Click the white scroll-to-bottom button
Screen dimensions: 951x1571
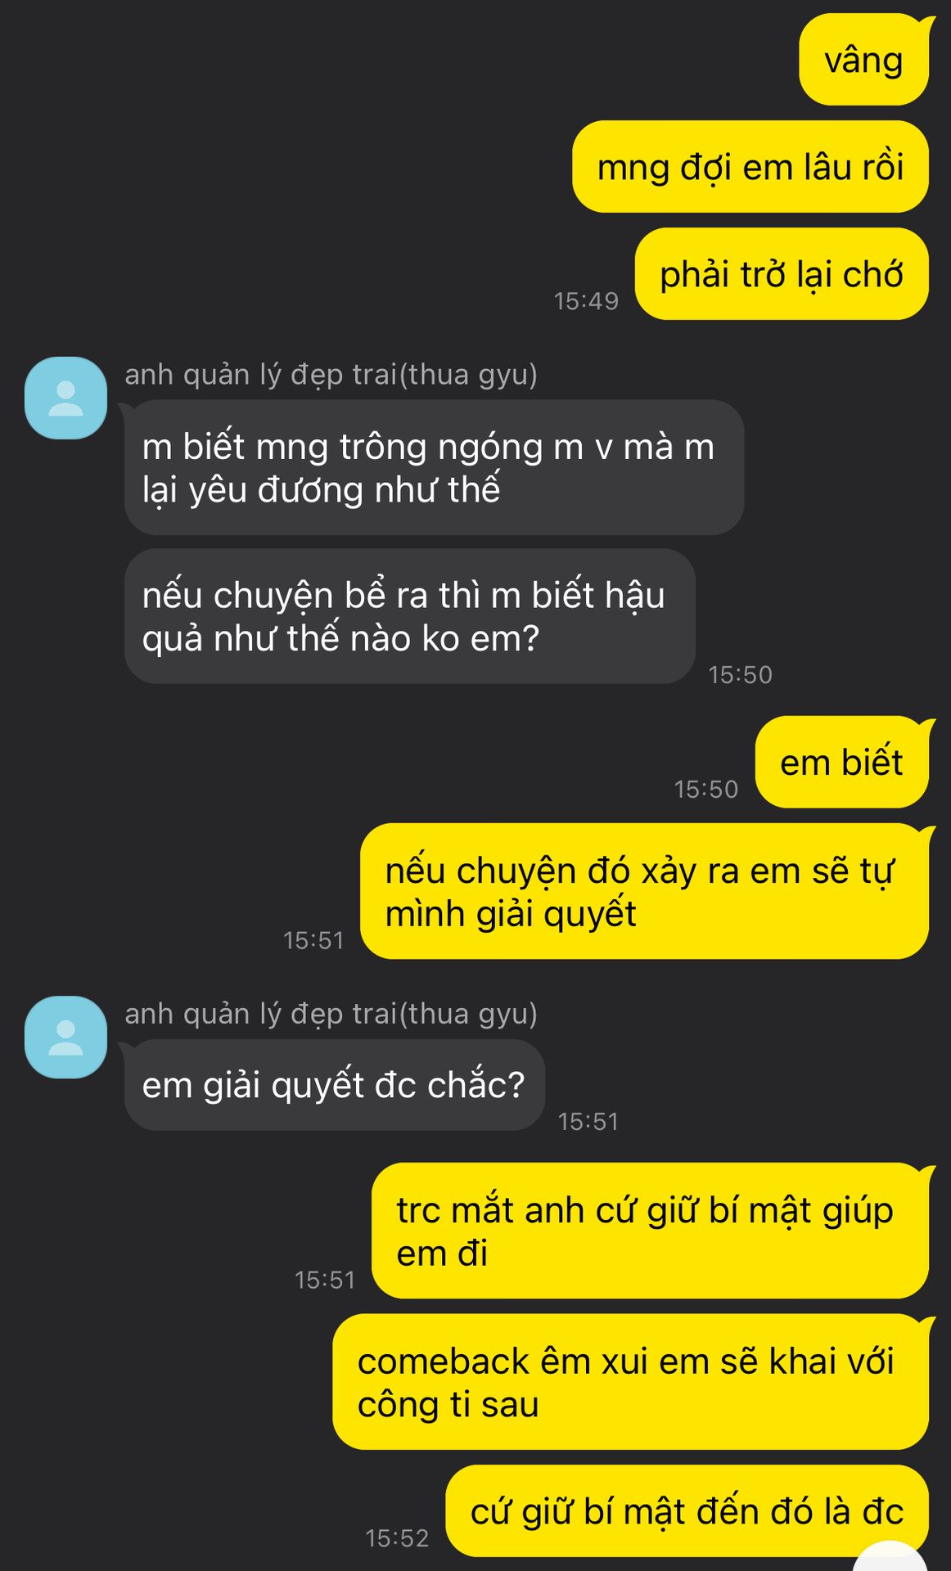point(890,1557)
